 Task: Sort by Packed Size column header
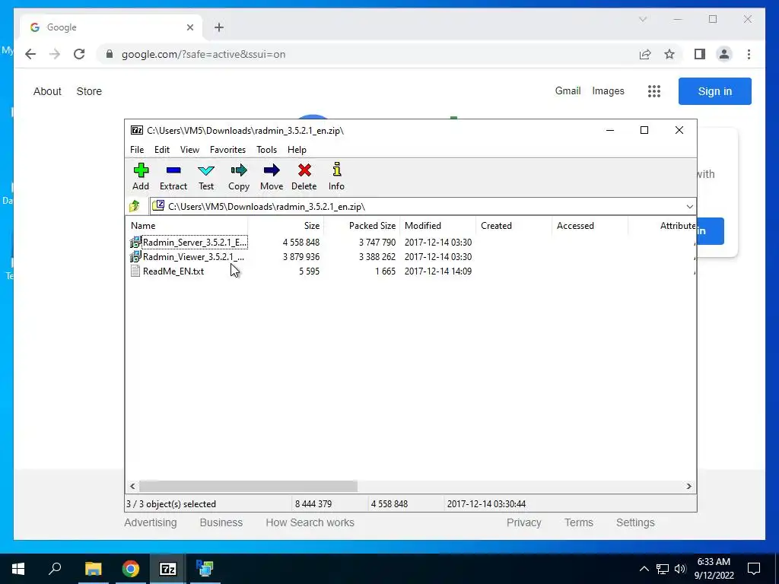(362, 225)
